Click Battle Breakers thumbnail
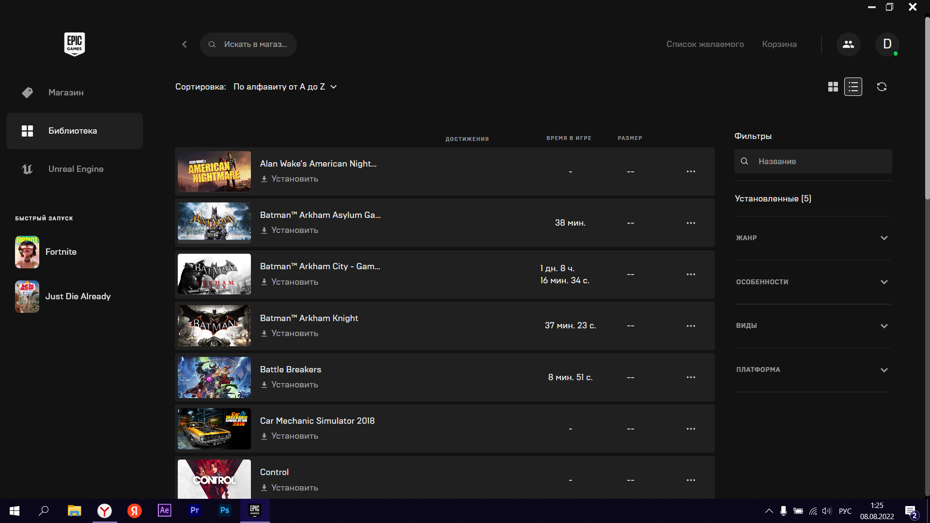Screen dimensions: 930x523 click(x=214, y=377)
